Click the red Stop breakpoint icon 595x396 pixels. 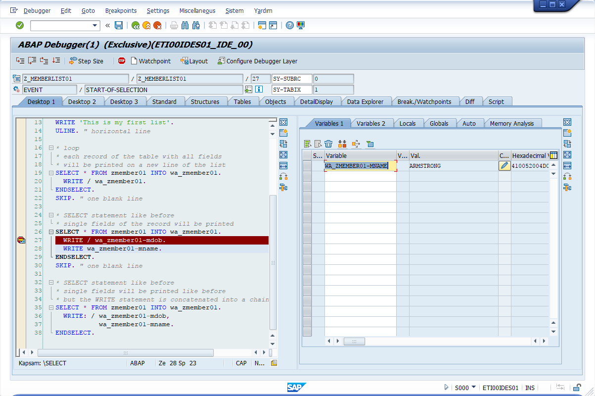coord(122,61)
